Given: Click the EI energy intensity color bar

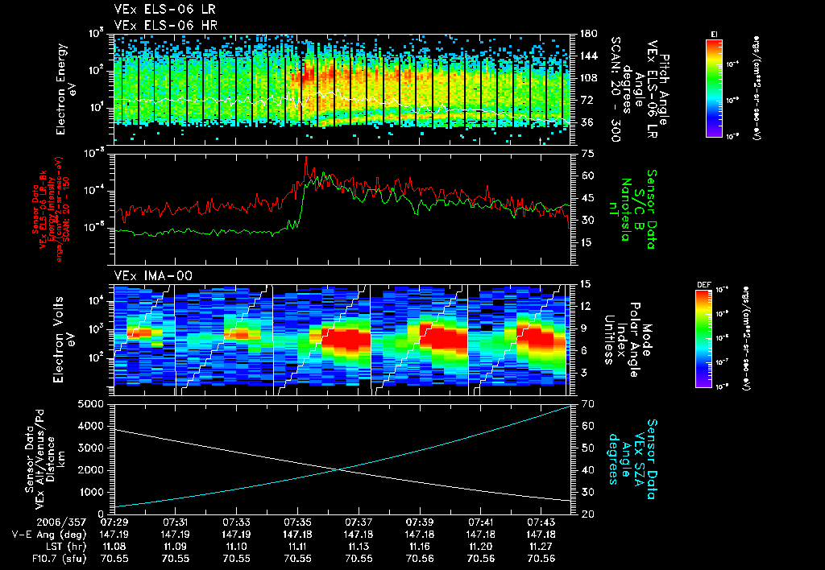Looking at the screenshot, I should tap(714, 88).
